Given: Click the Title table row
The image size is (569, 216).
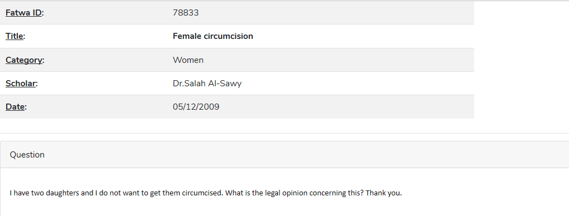Looking at the screenshot, I should pos(237,36).
